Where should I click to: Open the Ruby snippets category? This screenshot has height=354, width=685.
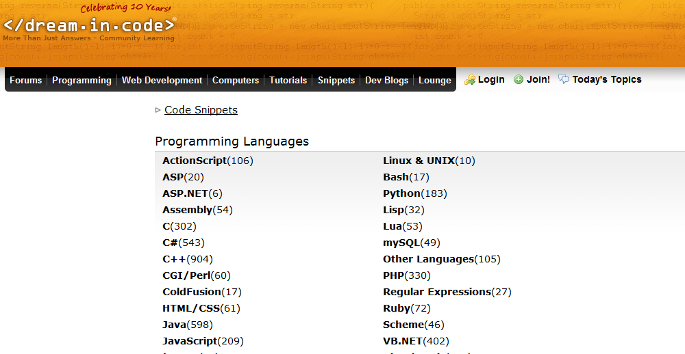[397, 309]
